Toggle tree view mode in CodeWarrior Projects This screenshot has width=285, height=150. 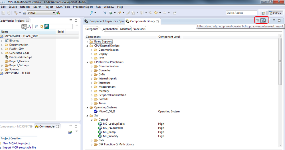pyautogui.click(x=24, y=26)
